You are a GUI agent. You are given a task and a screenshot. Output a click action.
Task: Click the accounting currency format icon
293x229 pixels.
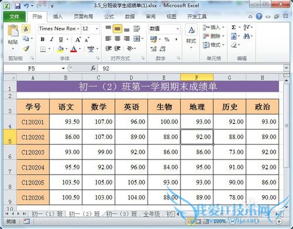coord(154,39)
